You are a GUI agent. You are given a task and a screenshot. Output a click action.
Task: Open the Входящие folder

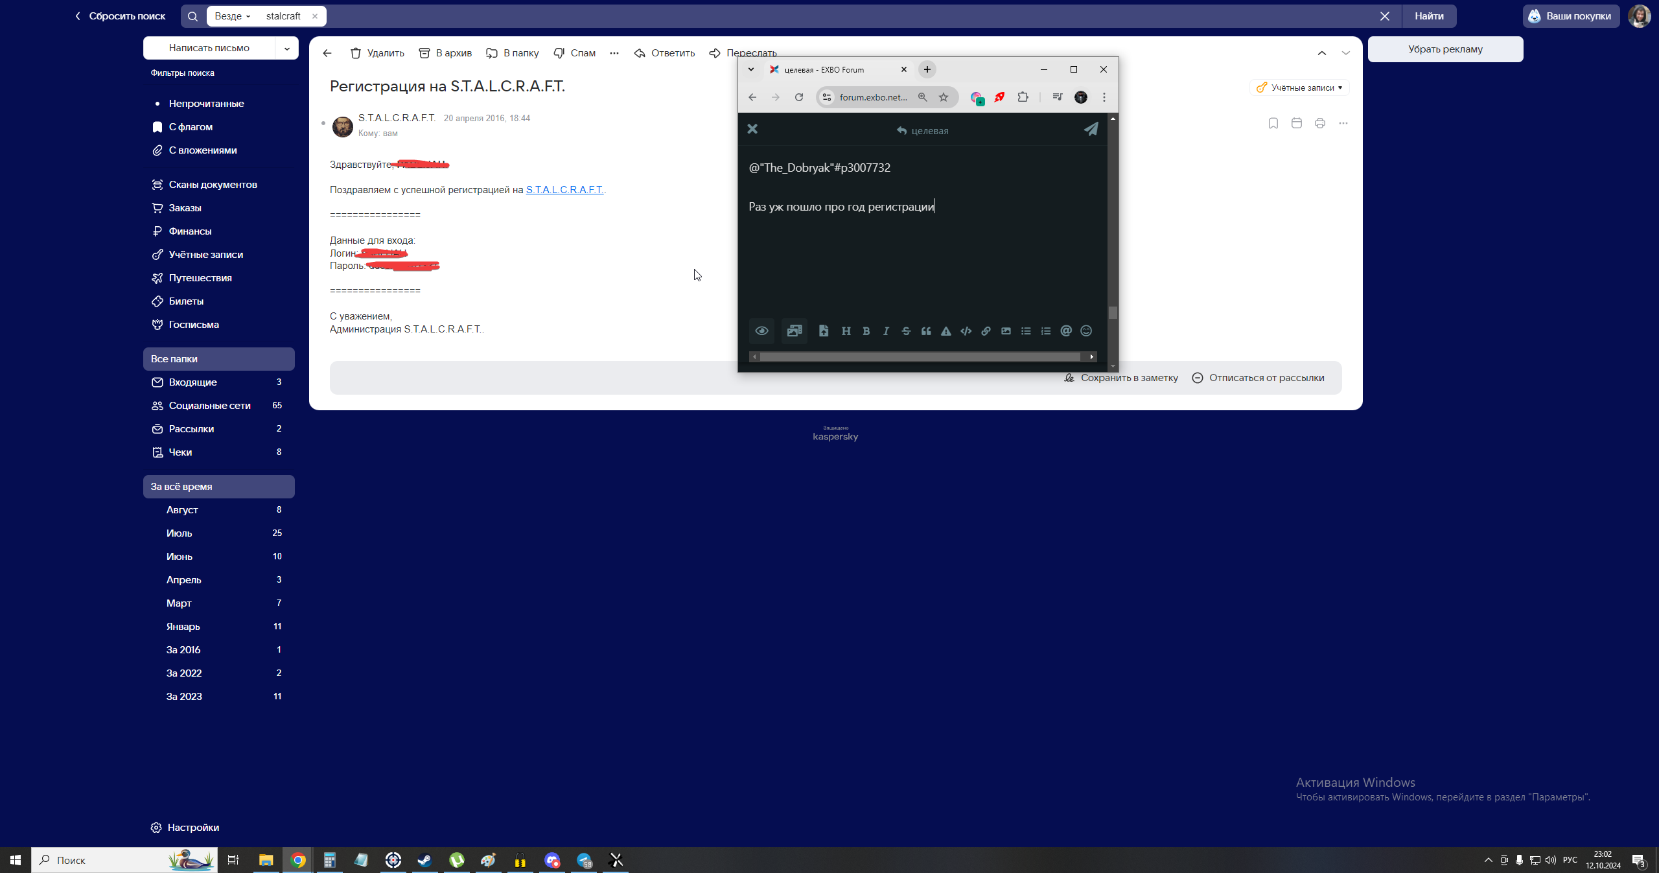[219, 382]
